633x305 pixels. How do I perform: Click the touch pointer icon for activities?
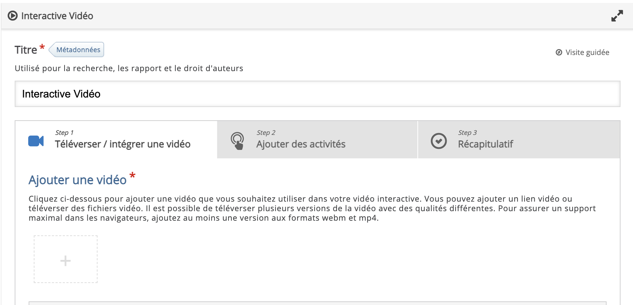click(x=237, y=141)
